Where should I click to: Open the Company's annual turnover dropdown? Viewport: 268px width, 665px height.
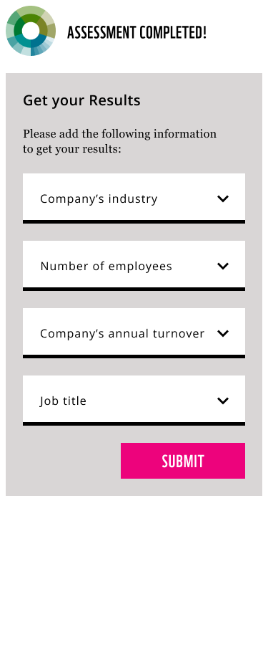[x=134, y=333]
